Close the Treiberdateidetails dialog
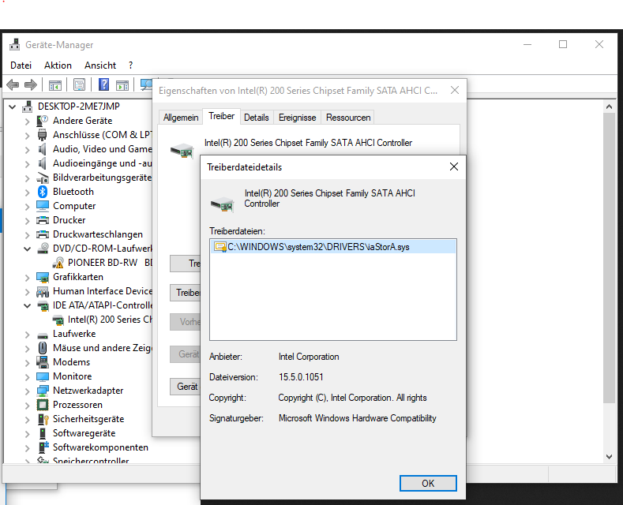 (x=454, y=166)
